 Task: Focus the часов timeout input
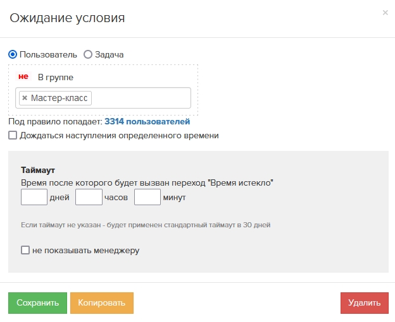click(x=89, y=198)
